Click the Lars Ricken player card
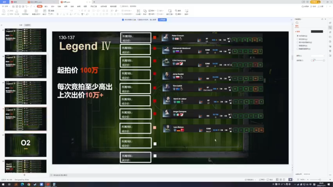Image resolution: width=333 pixels, height=187 pixels. click(214, 129)
